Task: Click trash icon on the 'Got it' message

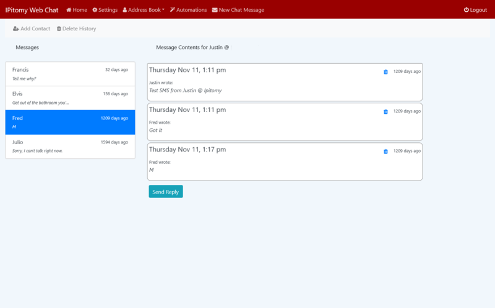Action: coord(385,112)
